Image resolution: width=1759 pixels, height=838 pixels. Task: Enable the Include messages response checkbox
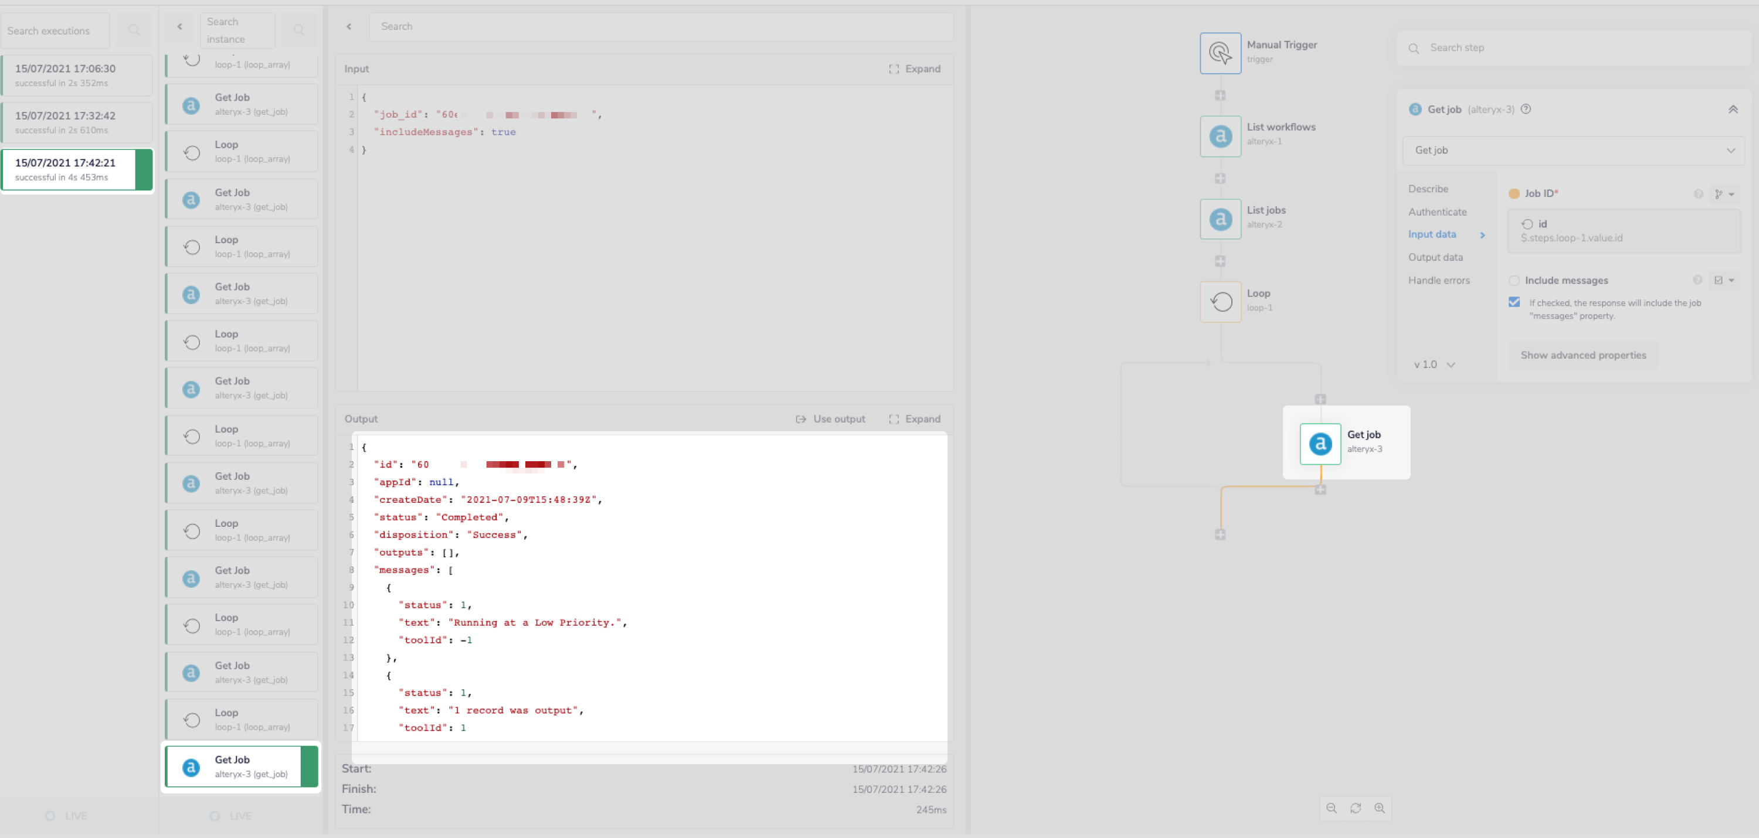point(1514,302)
